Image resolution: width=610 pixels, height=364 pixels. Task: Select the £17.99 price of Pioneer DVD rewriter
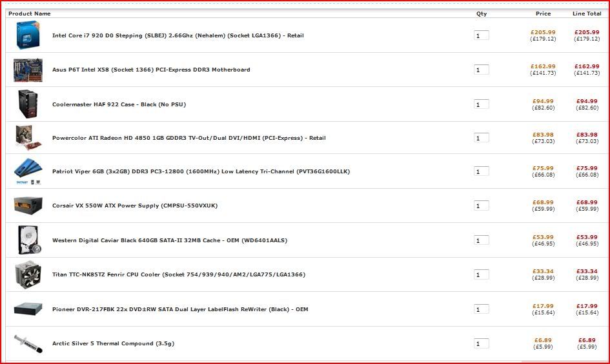pyautogui.click(x=543, y=306)
